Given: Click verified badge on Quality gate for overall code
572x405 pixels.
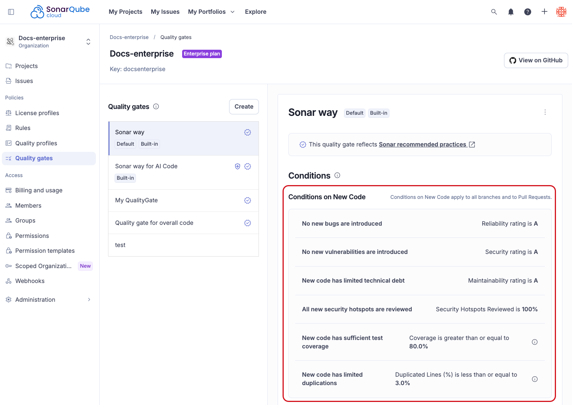Looking at the screenshot, I should click(x=247, y=223).
